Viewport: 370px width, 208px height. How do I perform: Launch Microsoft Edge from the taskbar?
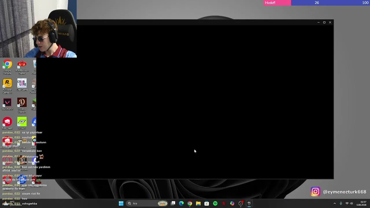coord(181,203)
